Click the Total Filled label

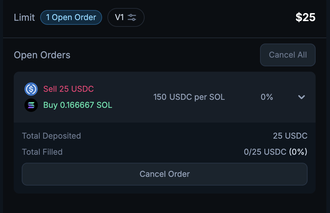pos(42,152)
